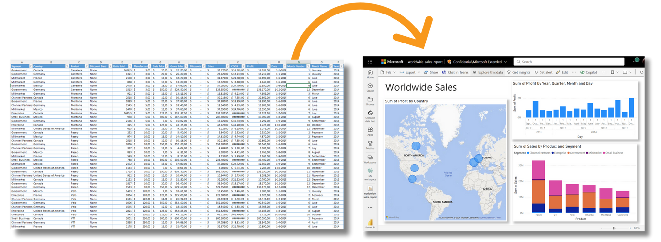This screenshot has width=661, height=242.
Task: Open the app launcher waffle icon
Action: click(x=370, y=62)
